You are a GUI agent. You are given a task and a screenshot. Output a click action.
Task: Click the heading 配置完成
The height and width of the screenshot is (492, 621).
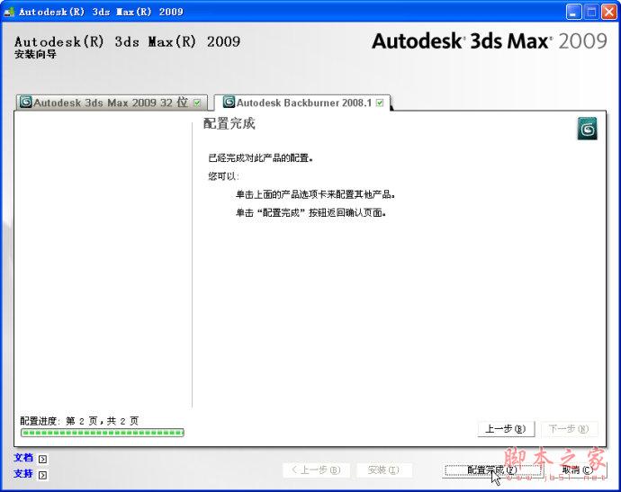229,123
